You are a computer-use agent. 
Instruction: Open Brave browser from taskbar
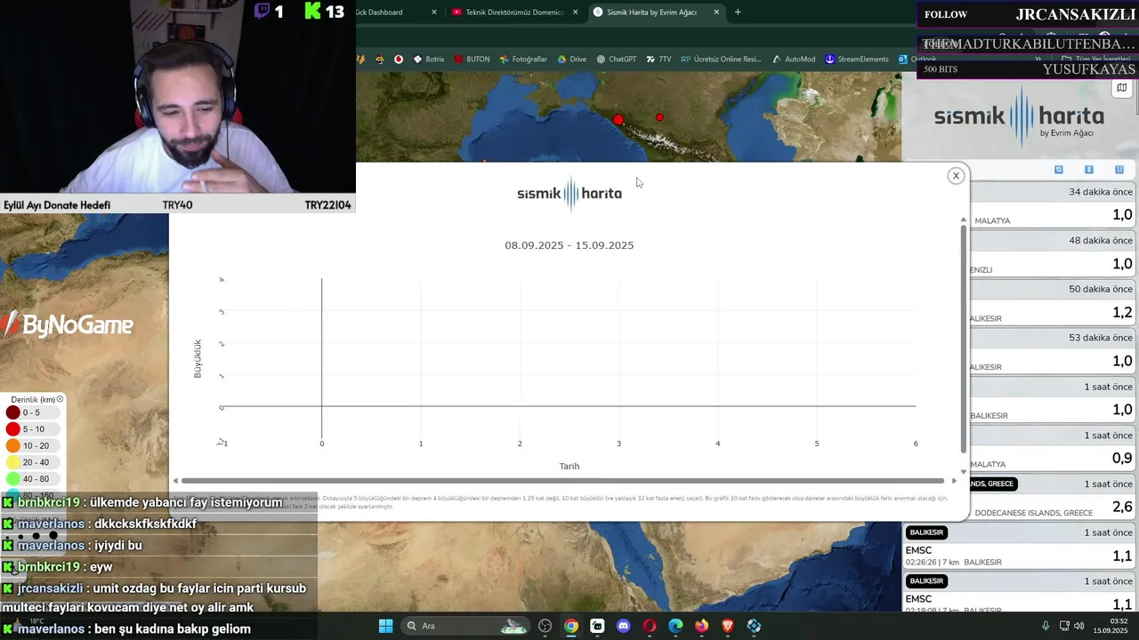pos(728,626)
